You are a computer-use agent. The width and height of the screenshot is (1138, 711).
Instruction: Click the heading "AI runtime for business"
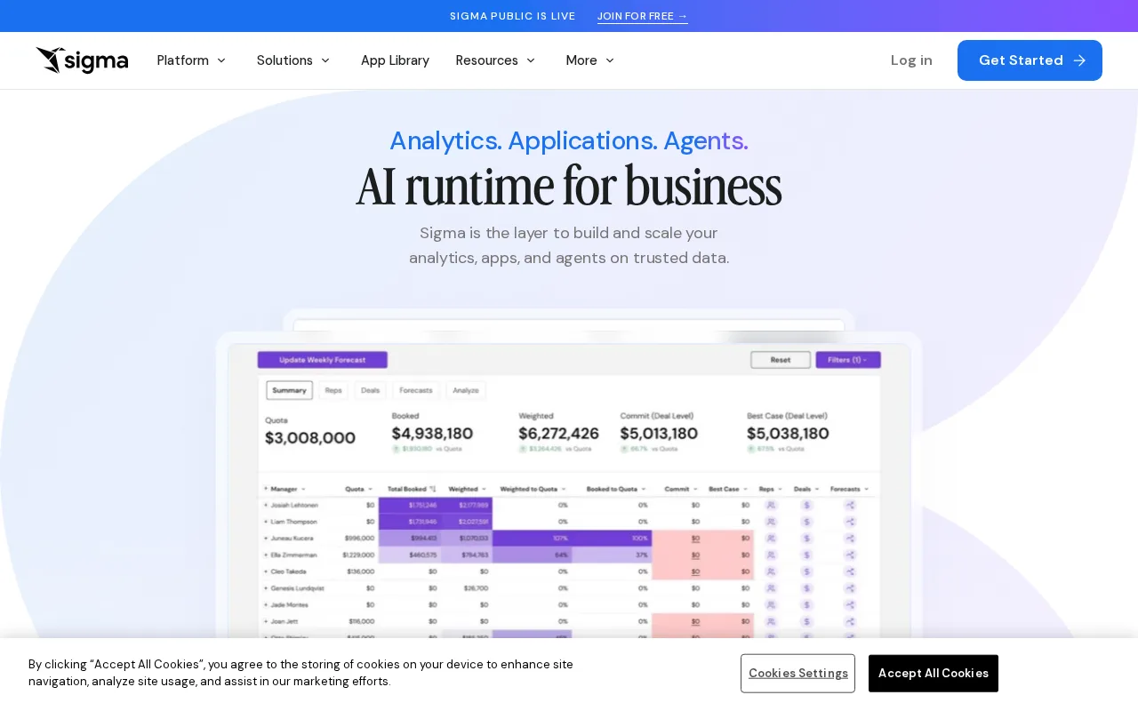point(569,187)
